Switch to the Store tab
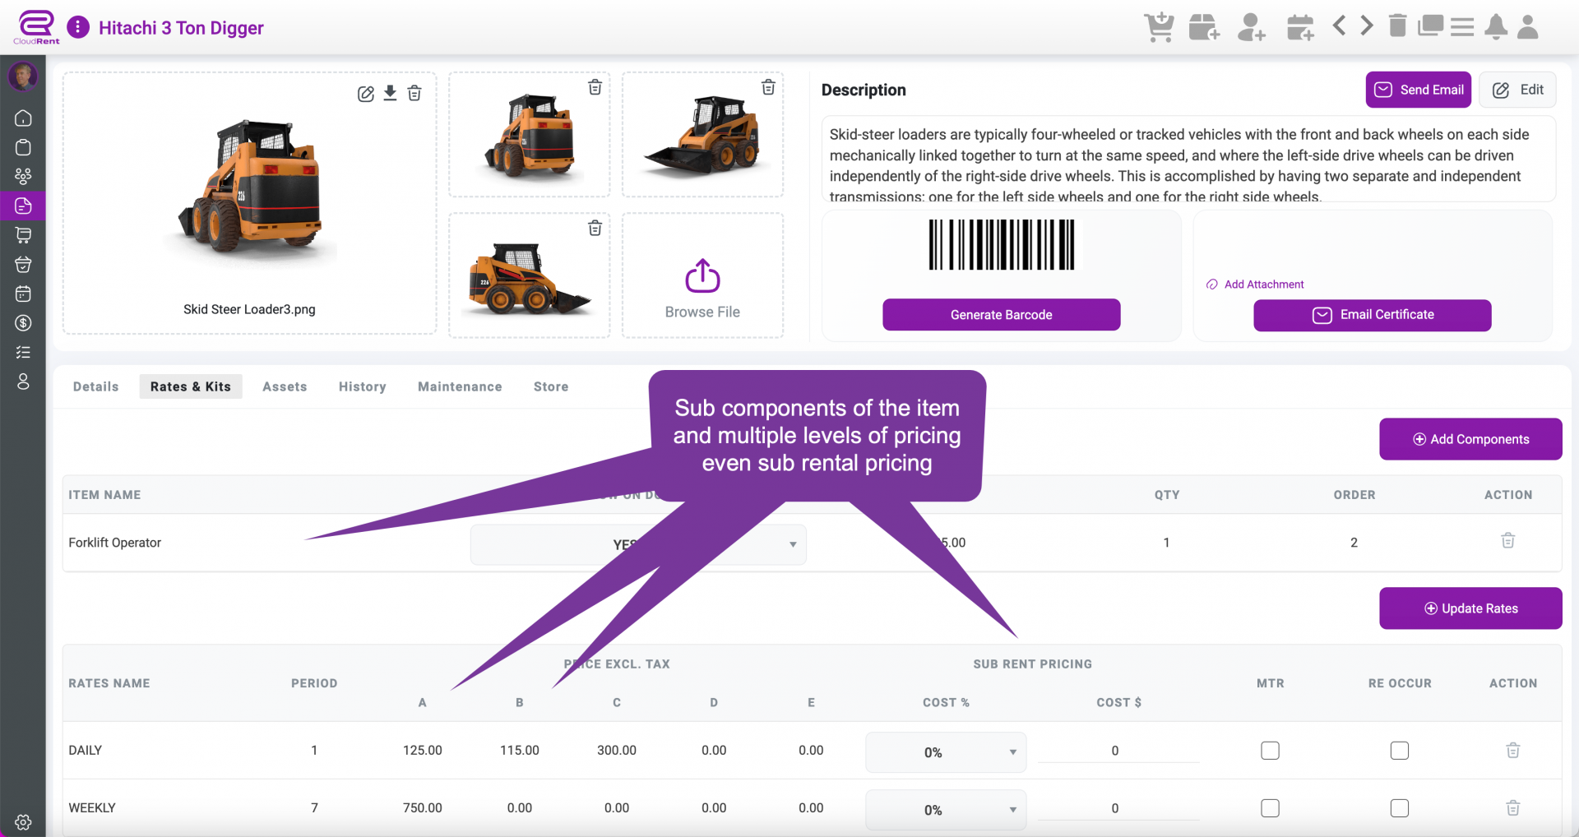 pyautogui.click(x=551, y=386)
